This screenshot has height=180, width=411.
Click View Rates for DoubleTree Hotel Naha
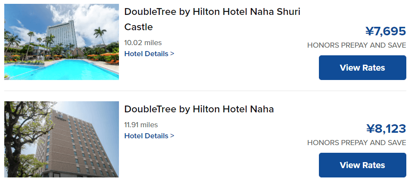click(362, 165)
